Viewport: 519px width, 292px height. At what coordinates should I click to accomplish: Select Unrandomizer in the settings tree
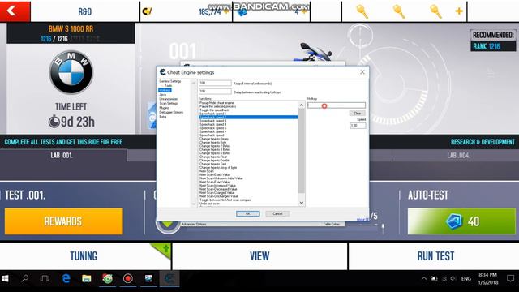(169, 99)
